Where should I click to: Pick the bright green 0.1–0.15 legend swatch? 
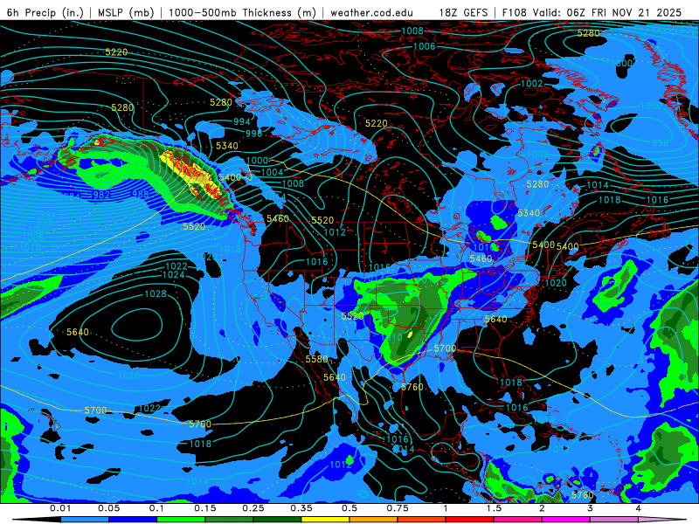click(x=181, y=520)
